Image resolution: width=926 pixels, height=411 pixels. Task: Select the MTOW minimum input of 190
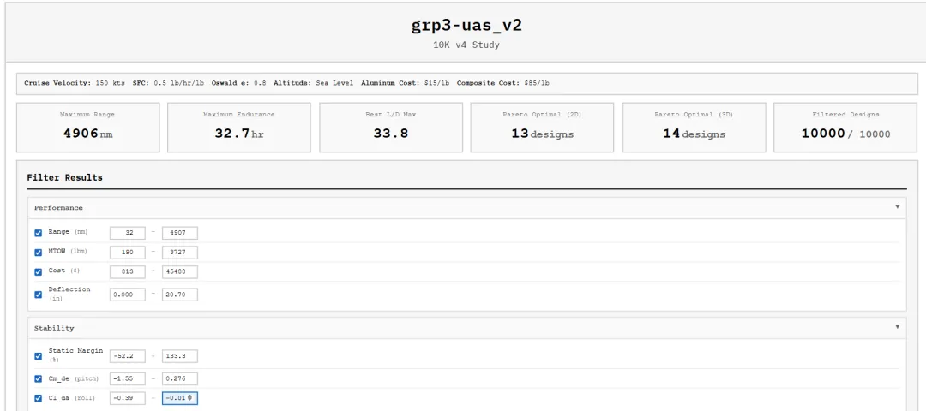[128, 253]
